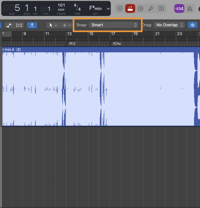Select the 1Cho arrangement marker

point(116,43)
